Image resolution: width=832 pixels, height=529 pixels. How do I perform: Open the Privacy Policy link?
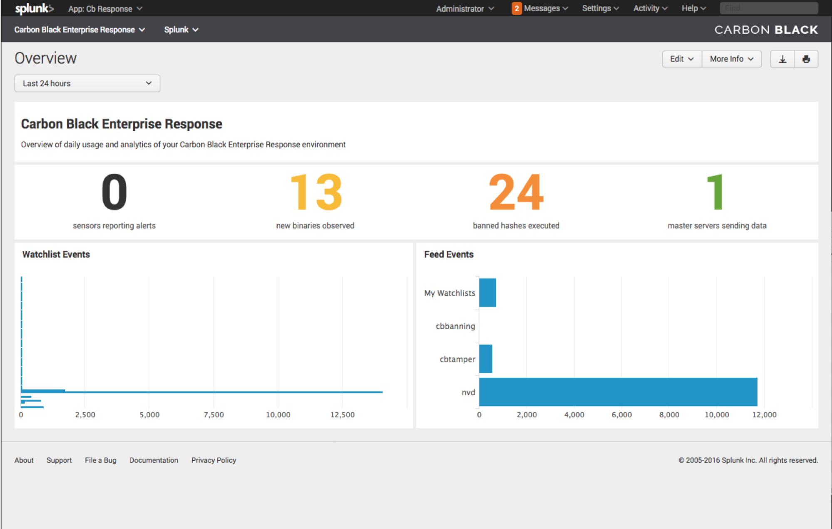214,460
